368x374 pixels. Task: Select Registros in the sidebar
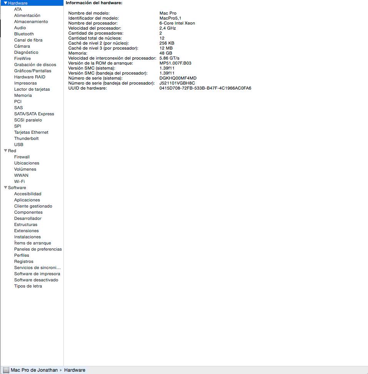tap(23, 262)
